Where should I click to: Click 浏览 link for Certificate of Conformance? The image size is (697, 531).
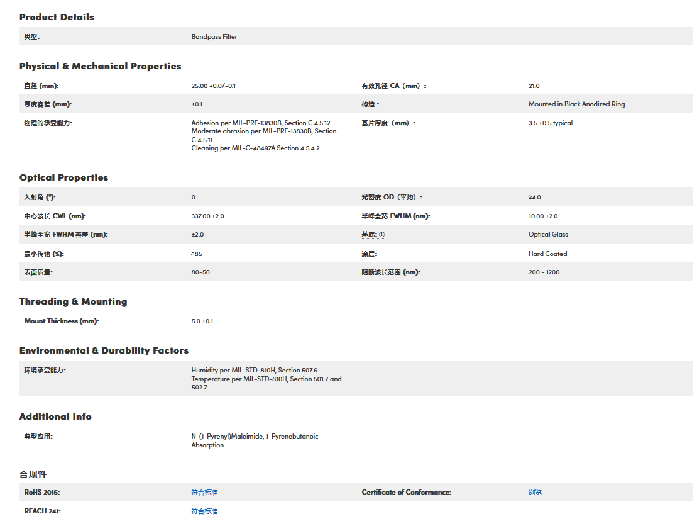535,492
